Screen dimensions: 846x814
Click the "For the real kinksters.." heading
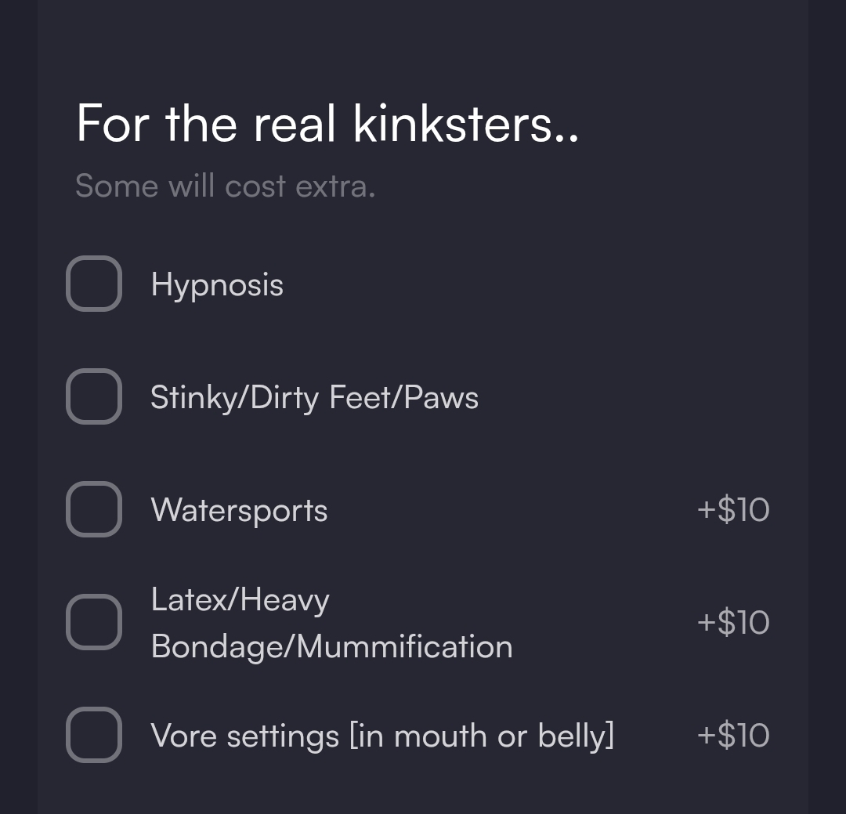327,124
